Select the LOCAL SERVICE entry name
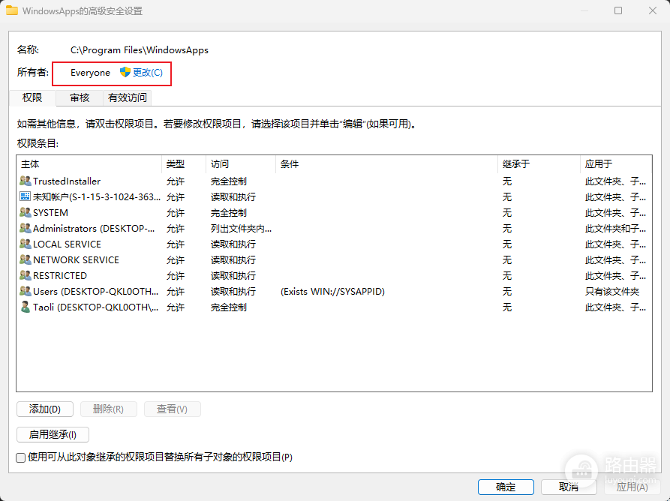670x501 pixels. coord(67,244)
